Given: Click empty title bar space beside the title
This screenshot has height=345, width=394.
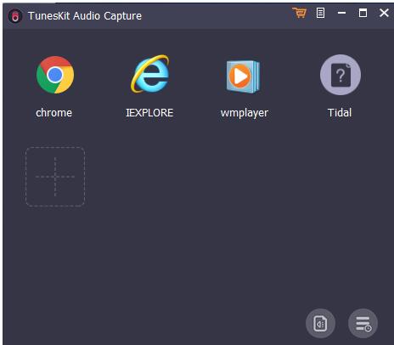Looking at the screenshot, I should tap(215, 15).
